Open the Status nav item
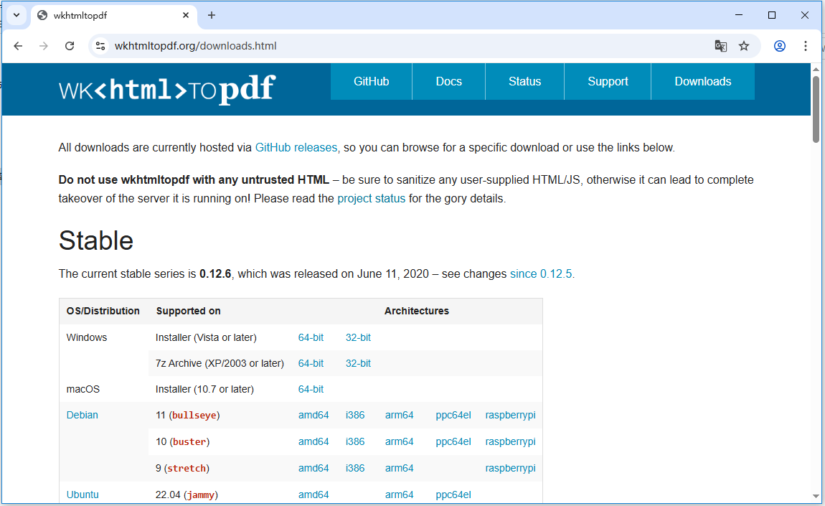The width and height of the screenshot is (825, 506). coord(524,81)
